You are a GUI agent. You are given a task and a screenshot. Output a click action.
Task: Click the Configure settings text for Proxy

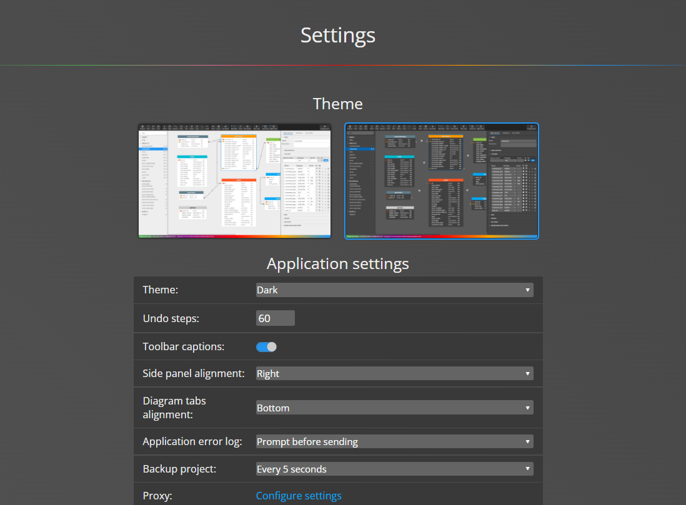click(299, 495)
